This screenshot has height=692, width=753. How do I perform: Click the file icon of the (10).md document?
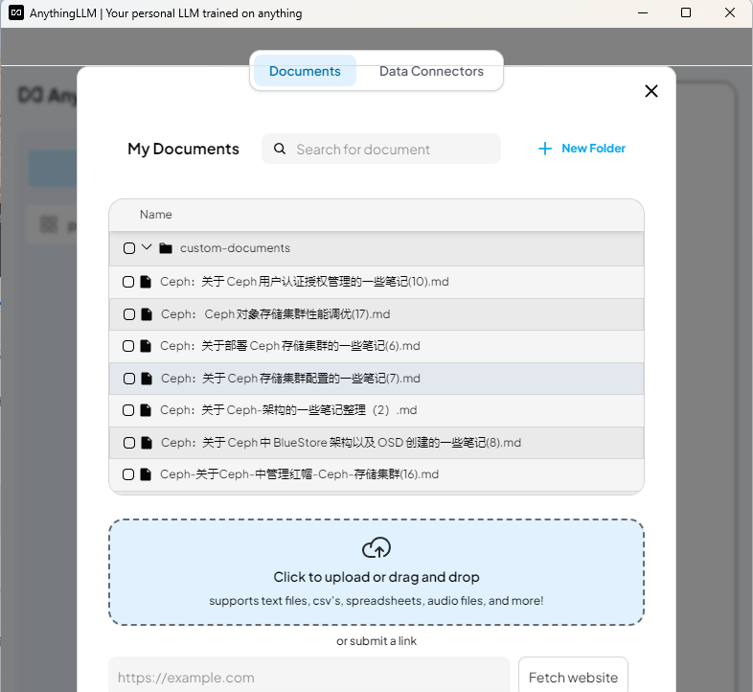[x=146, y=282]
